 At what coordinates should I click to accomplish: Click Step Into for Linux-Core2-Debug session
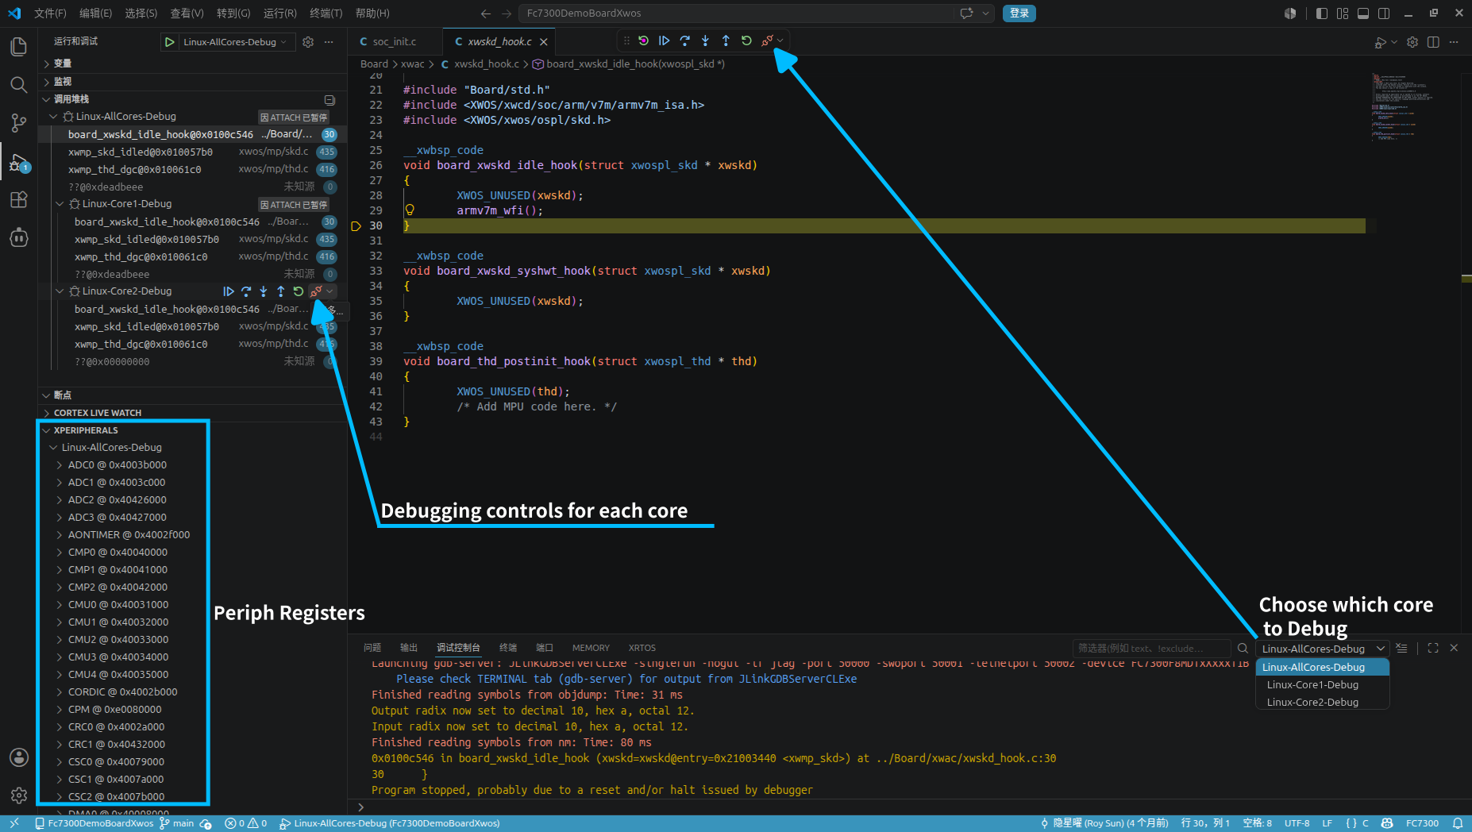264,291
